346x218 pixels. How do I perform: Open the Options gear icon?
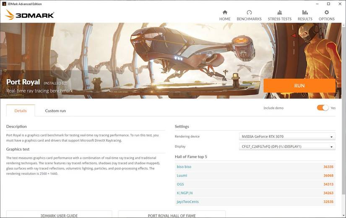coord(327,12)
